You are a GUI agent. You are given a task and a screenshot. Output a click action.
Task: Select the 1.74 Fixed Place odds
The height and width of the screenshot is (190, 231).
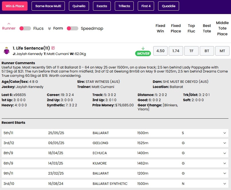pos(176,51)
